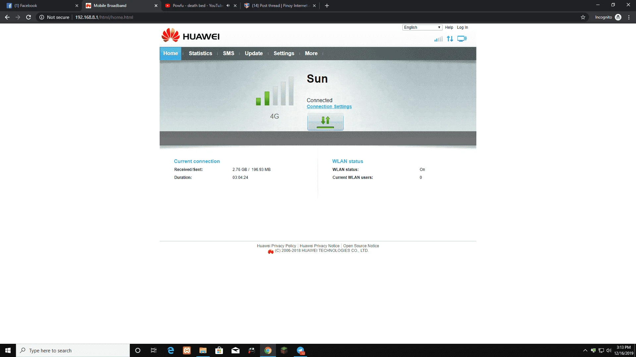Switch to the Update tab
The height and width of the screenshot is (357, 636).
click(254, 54)
